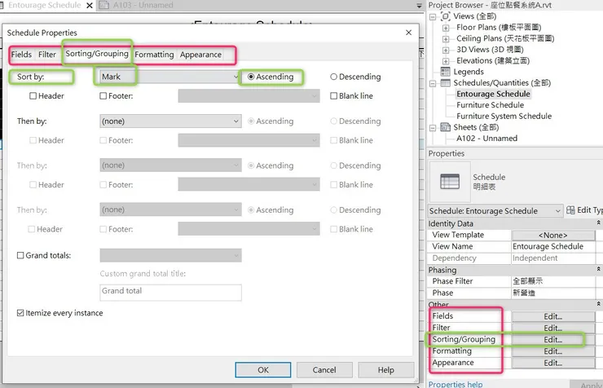603x388 pixels.
Task: Click the Schedules/Quantities table icon
Action: pos(446,82)
